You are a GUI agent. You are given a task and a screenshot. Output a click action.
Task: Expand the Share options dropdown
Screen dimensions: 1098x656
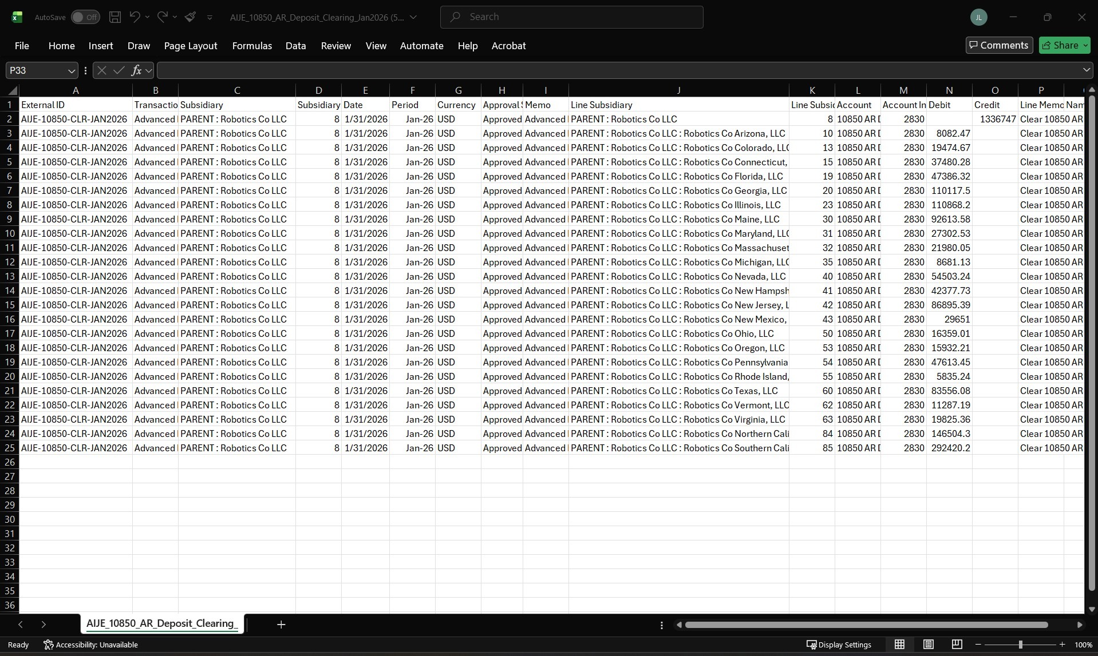pos(1086,45)
